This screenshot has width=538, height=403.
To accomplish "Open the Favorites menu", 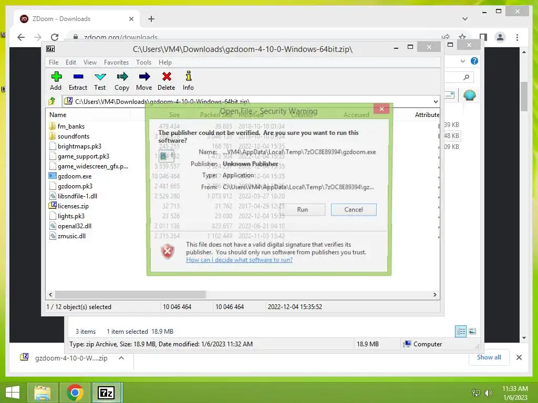I will pyautogui.click(x=116, y=62).
